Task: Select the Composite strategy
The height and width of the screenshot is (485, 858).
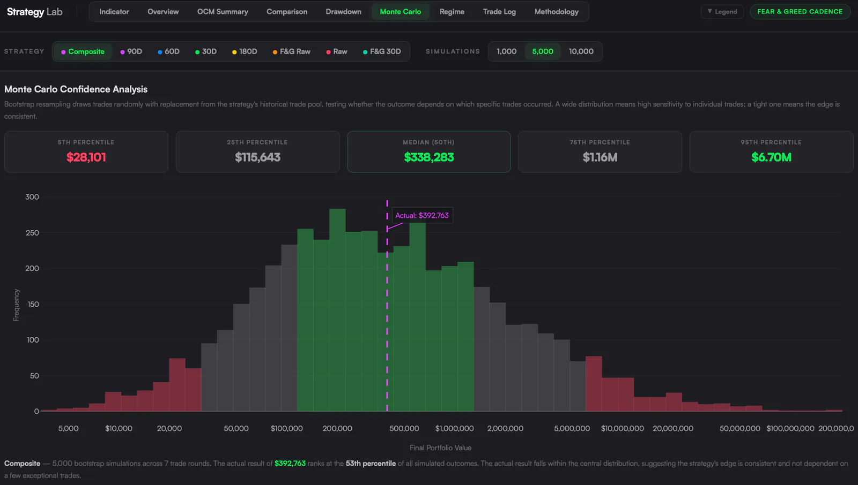Action: pyautogui.click(x=83, y=51)
